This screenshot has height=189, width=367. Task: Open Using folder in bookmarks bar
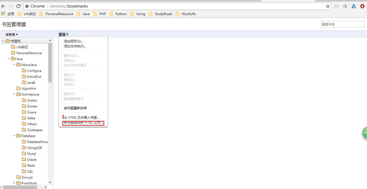pos(138,14)
